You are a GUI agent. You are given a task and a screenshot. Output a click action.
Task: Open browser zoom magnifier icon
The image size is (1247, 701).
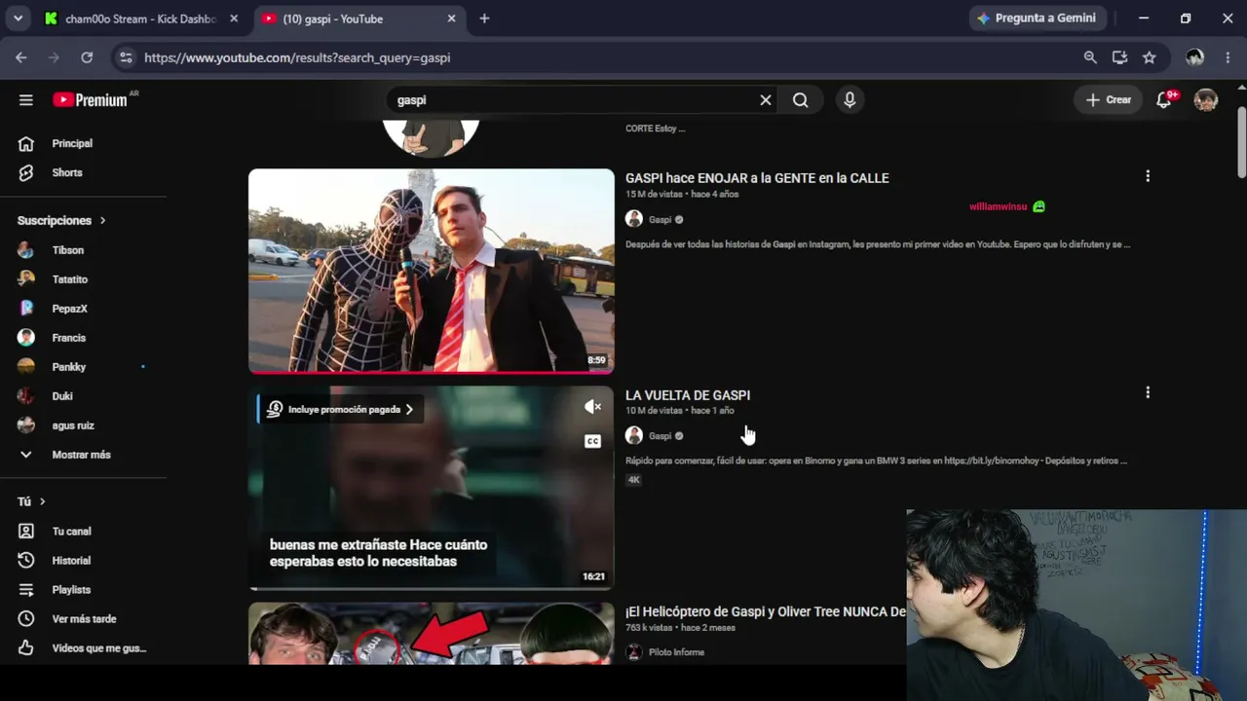point(1090,57)
